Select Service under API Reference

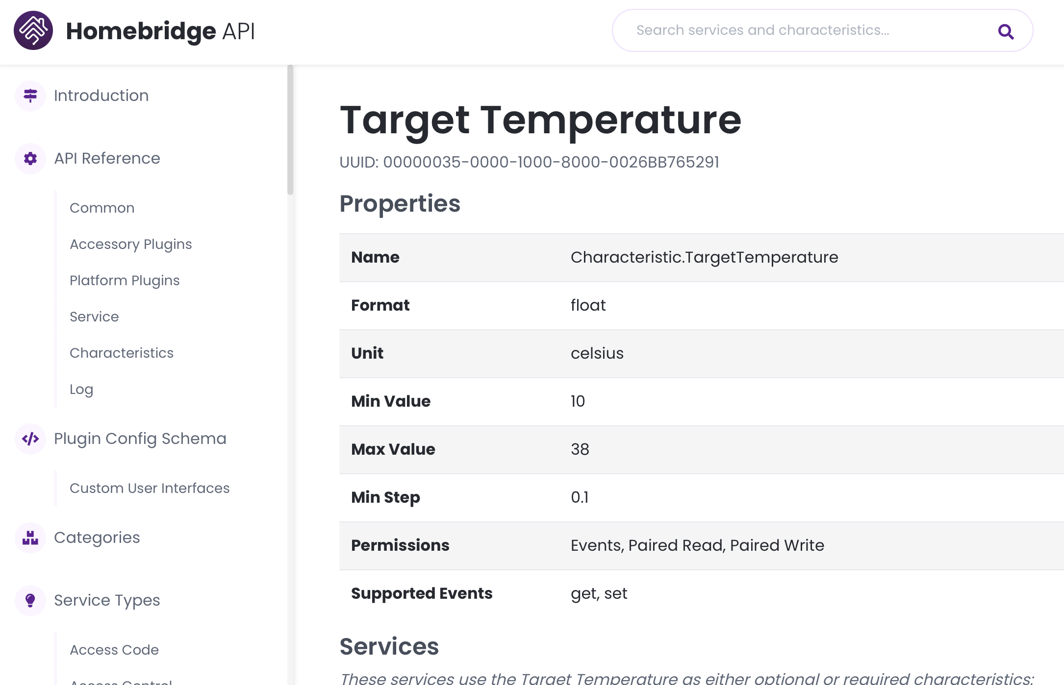click(x=94, y=317)
